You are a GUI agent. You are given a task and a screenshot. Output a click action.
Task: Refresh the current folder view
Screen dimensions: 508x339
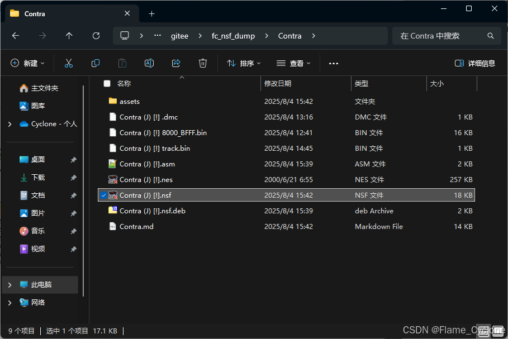[96, 36]
